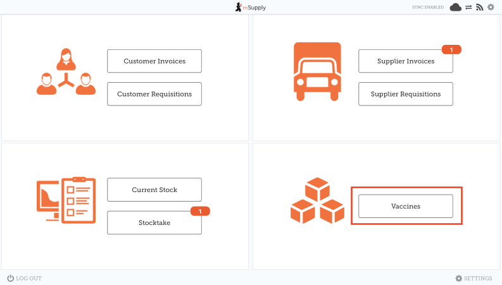Click the mSupply logo

tap(251, 7)
